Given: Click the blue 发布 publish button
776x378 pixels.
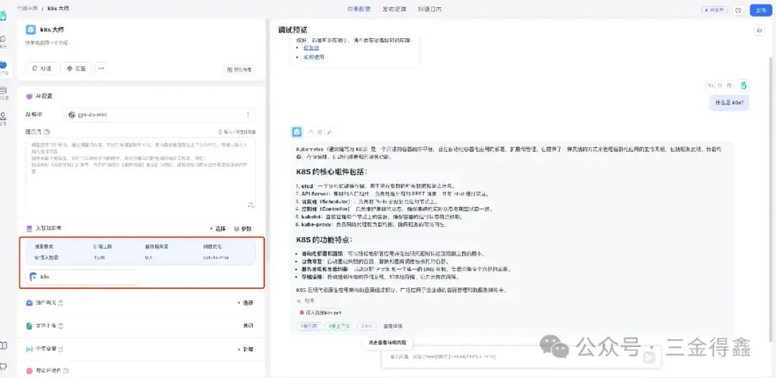Looking at the screenshot, I should click(761, 10).
